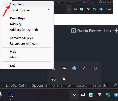This screenshot has height=101, width=118.
Task: Click the jet plane tray icon
Action: coord(64,79)
